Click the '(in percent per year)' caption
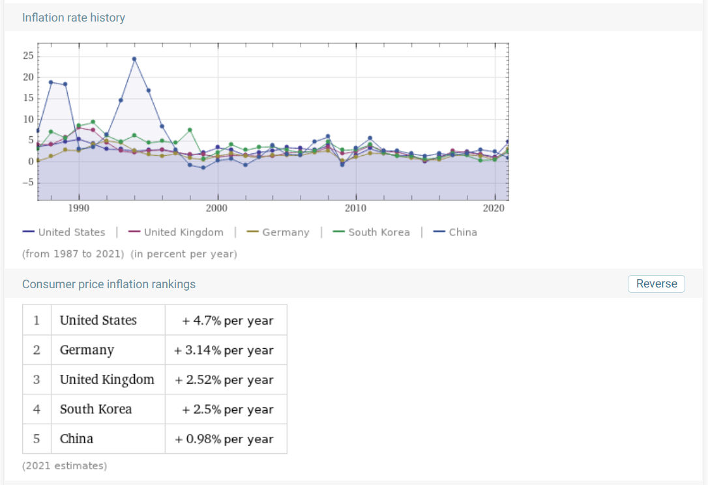This screenshot has height=485, width=708. tap(184, 254)
